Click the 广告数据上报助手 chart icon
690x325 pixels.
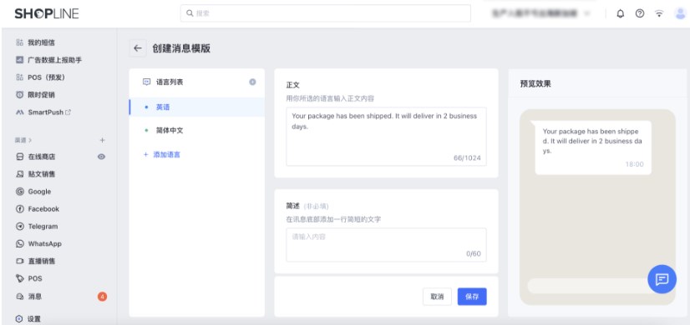tap(19, 60)
